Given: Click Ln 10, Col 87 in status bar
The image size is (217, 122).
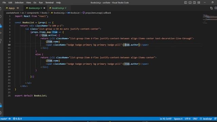Looking at the screenshot, I should 166,119.
